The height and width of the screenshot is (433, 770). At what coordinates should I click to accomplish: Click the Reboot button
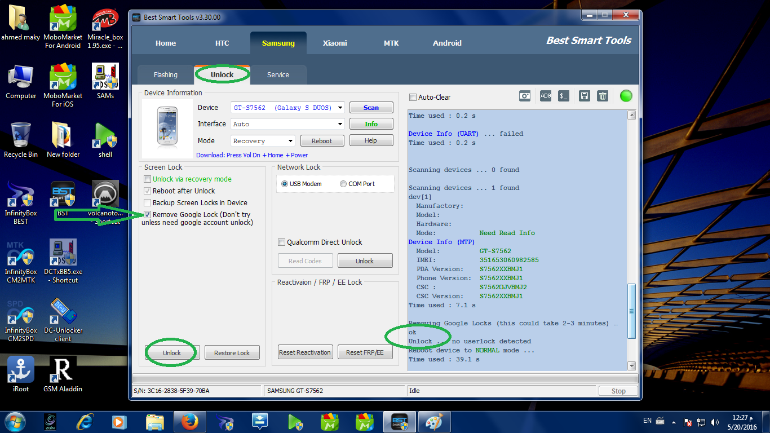pos(322,141)
